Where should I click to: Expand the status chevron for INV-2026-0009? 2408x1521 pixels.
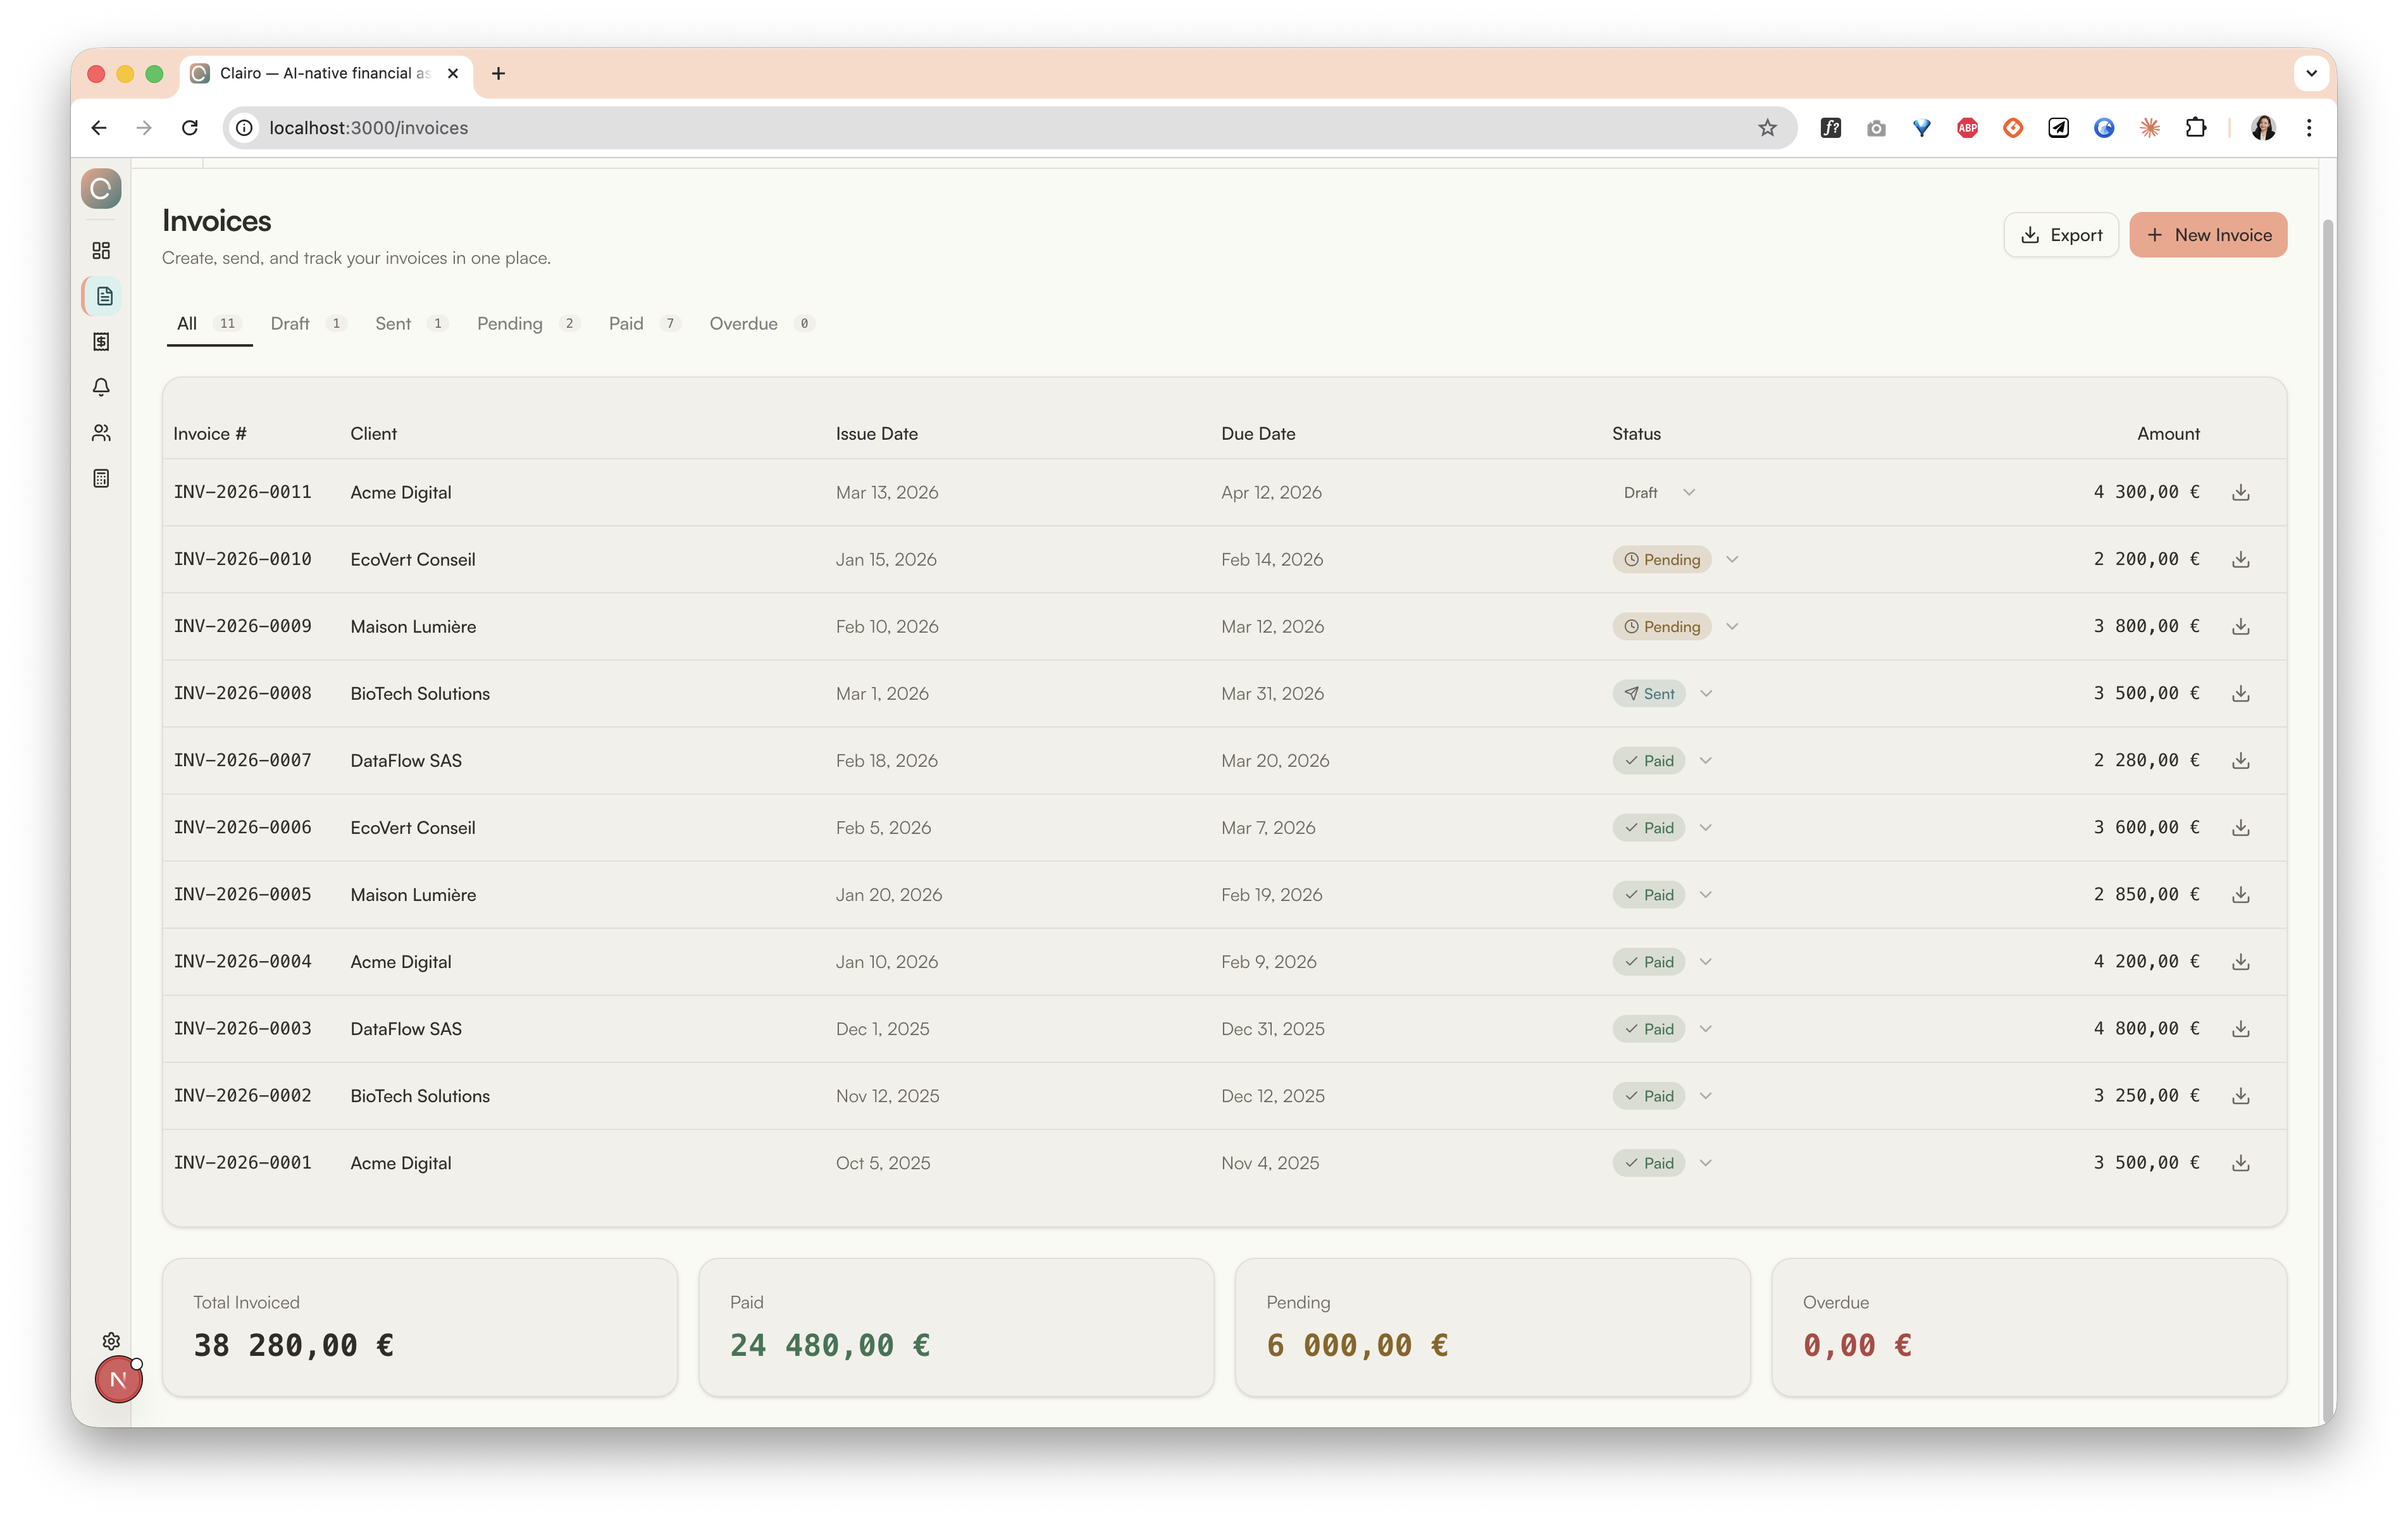[x=1733, y=626]
